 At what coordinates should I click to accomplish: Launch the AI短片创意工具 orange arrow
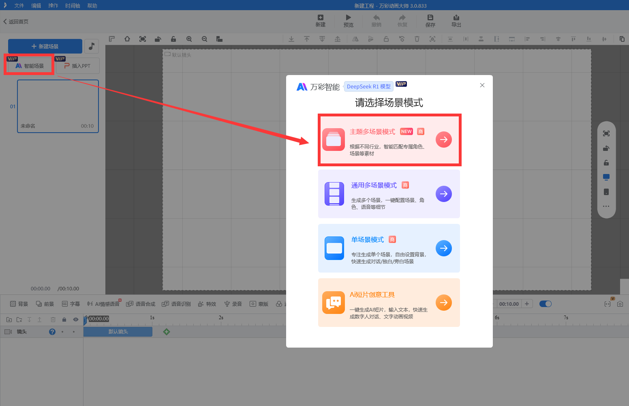coord(443,303)
